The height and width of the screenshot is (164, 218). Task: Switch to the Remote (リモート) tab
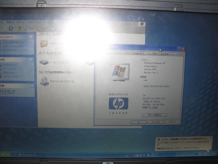pyautogui.click(x=174, y=54)
